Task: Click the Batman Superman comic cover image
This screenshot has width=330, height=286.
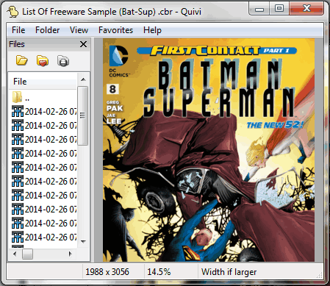Action: [x=209, y=150]
